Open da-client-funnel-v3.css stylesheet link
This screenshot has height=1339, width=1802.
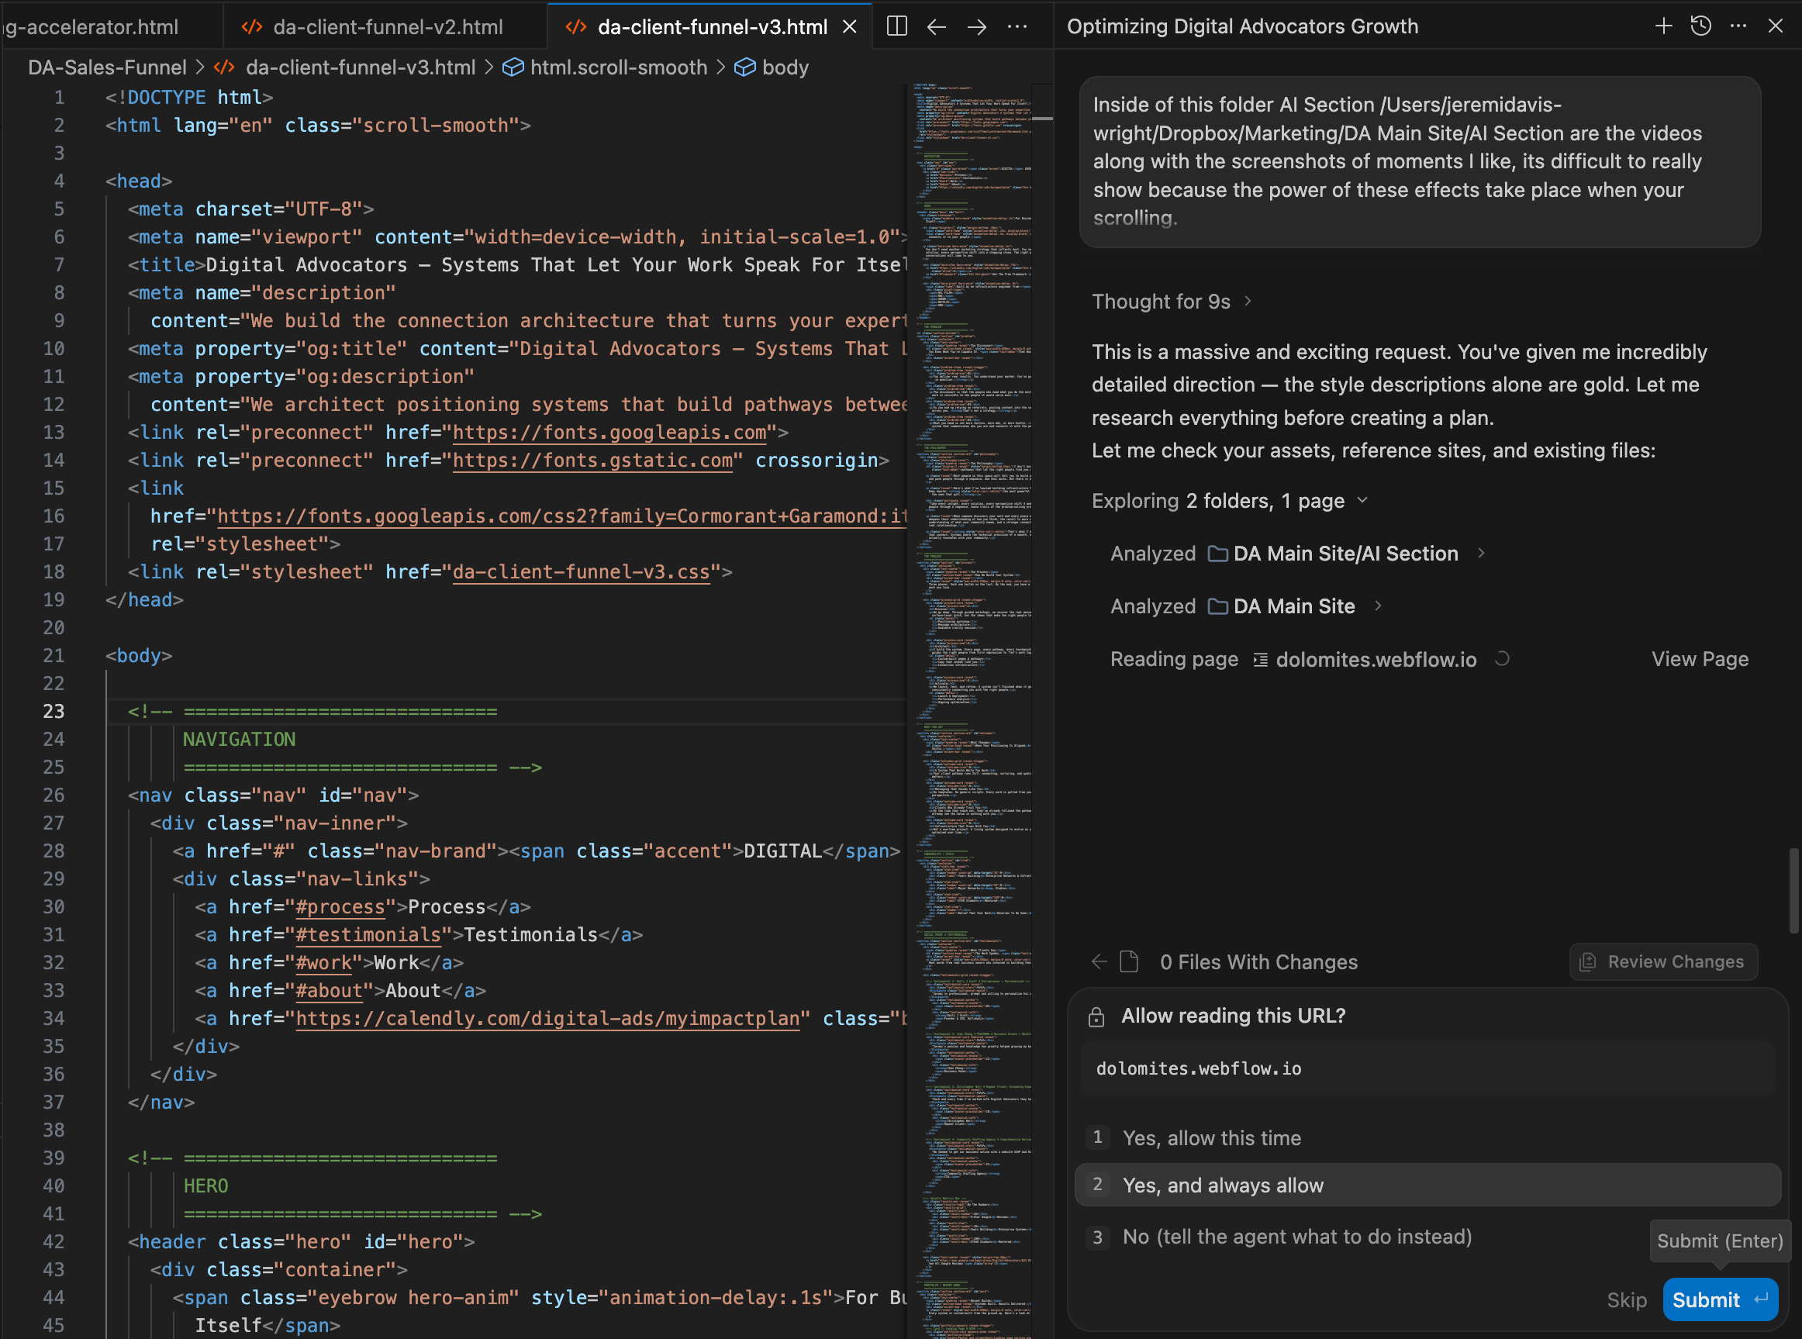point(582,571)
